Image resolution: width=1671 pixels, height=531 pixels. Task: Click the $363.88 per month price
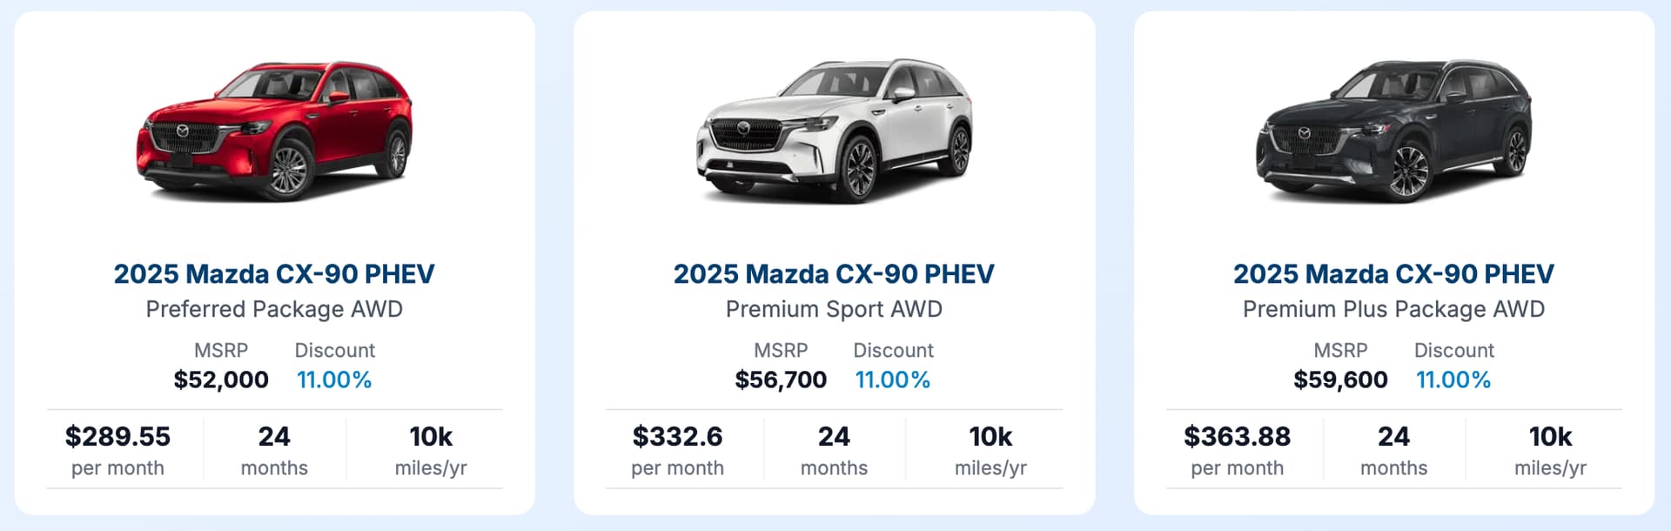[1237, 436]
